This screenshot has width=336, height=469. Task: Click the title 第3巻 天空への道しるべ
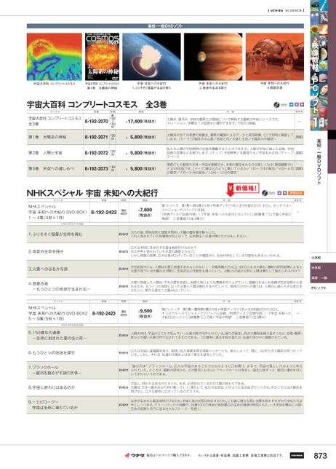49,169
